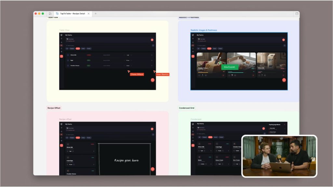
Task: Click red square sidebar button in Table View frame
Action: point(61,56)
